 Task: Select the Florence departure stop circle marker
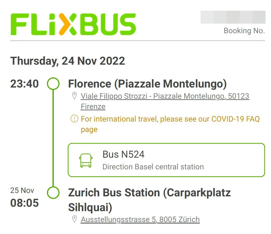coord(53,84)
